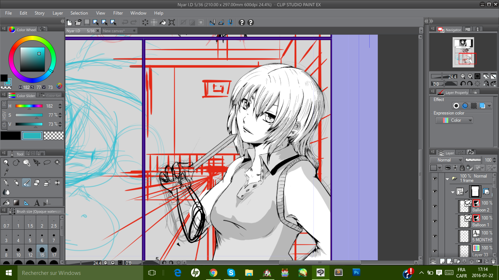Open the Effect options dropdown arrow
This screenshot has height=280, width=499.
click(489, 106)
